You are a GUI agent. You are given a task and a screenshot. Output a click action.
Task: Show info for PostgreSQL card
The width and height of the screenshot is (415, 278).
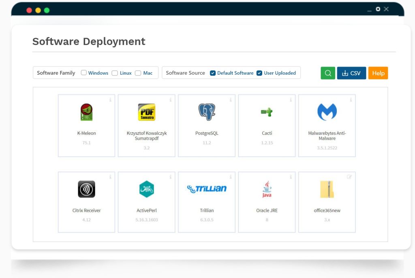click(x=231, y=100)
